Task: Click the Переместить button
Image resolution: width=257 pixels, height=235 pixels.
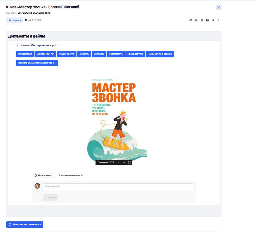Action: pos(116,54)
